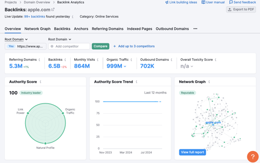
Task: Click info icon next to Referring Domains
Action: [39, 60]
